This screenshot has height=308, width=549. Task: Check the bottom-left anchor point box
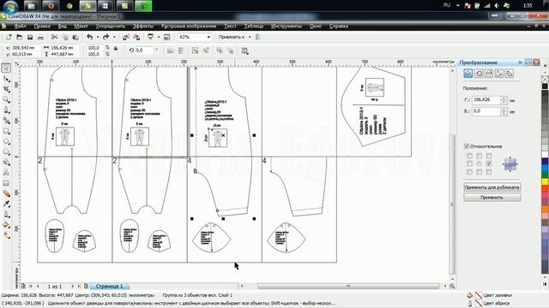(x=469, y=171)
